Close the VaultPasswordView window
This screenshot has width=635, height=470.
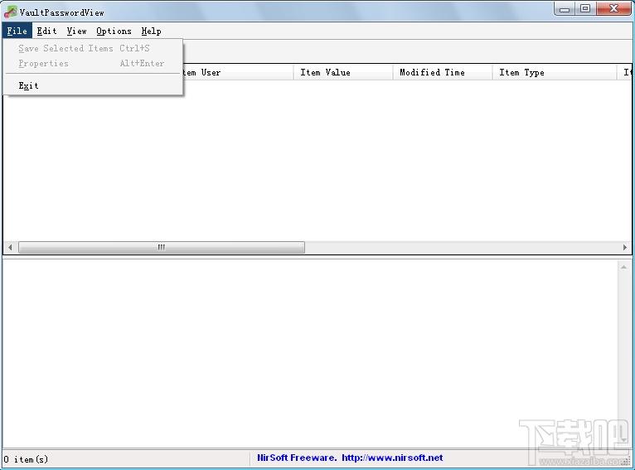pos(613,8)
